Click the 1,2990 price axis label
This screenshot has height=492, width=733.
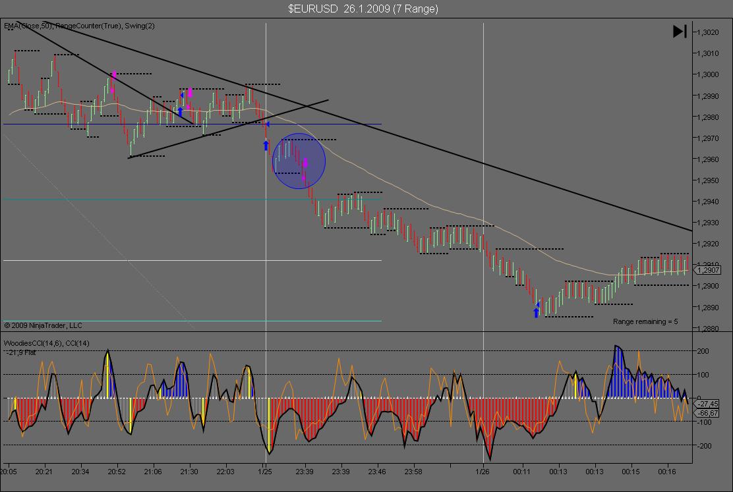point(708,96)
